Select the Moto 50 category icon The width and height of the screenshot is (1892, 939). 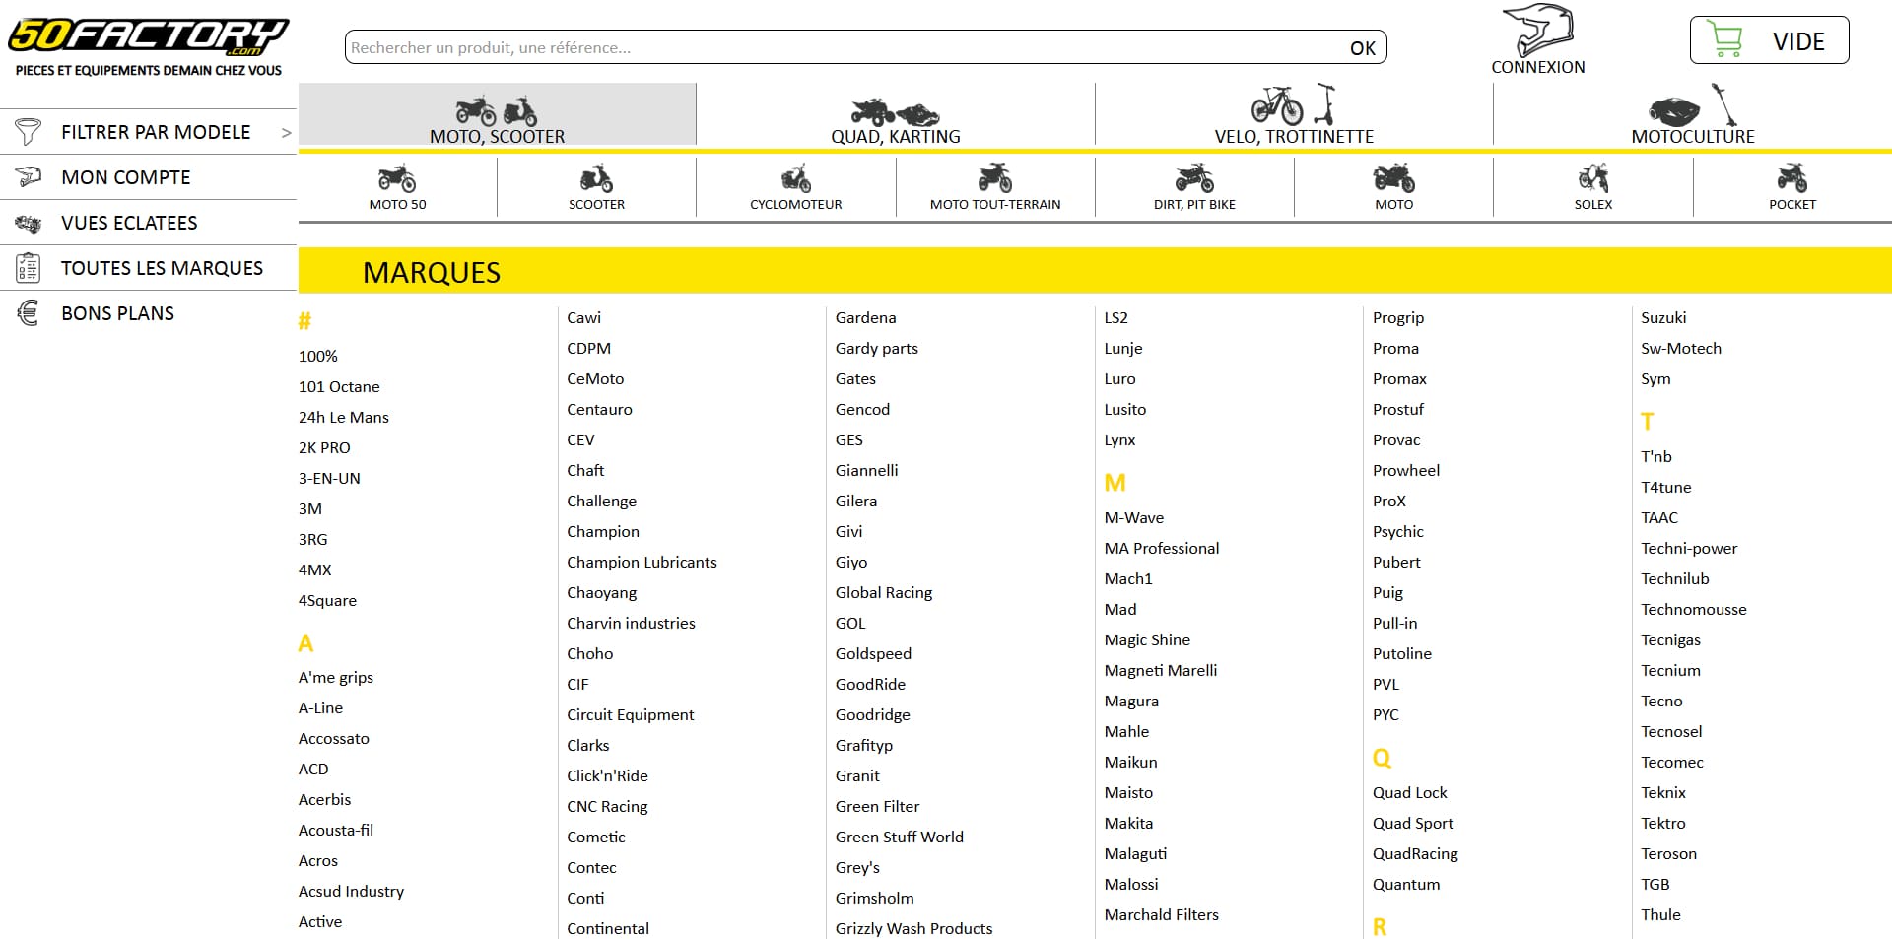(397, 178)
